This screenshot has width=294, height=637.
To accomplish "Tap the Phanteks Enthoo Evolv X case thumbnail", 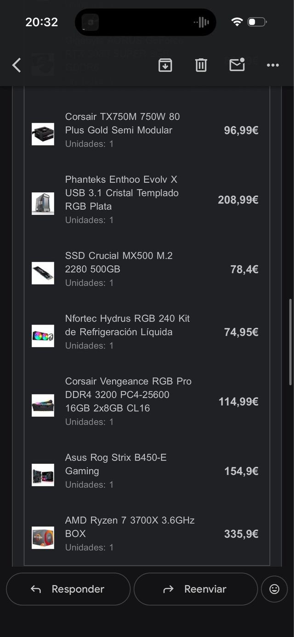I will [x=43, y=203].
